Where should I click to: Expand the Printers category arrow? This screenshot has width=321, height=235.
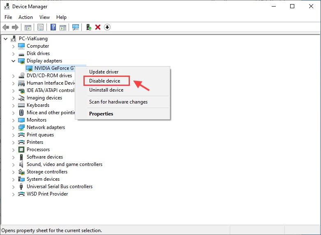(x=13, y=142)
